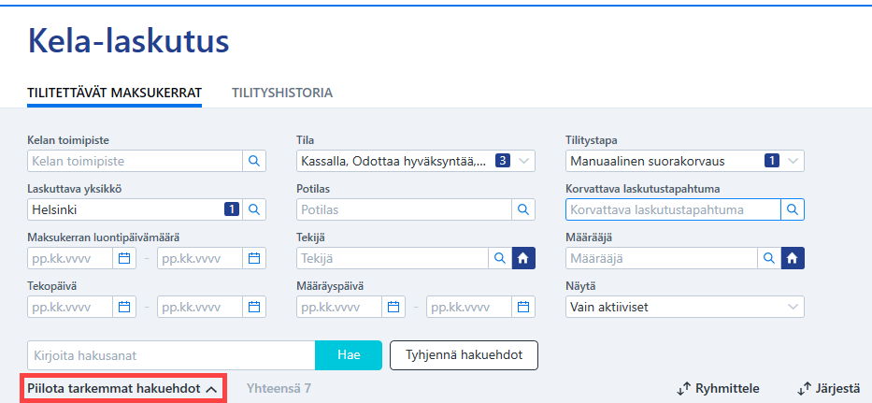Open calendar for Tekopäivä end date
The image size is (872, 403).
point(254,306)
